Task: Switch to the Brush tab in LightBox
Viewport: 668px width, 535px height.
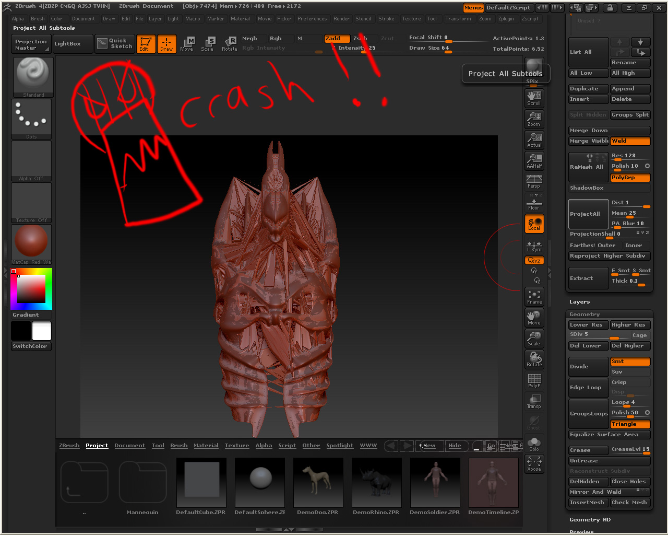Action: pos(178,446)
